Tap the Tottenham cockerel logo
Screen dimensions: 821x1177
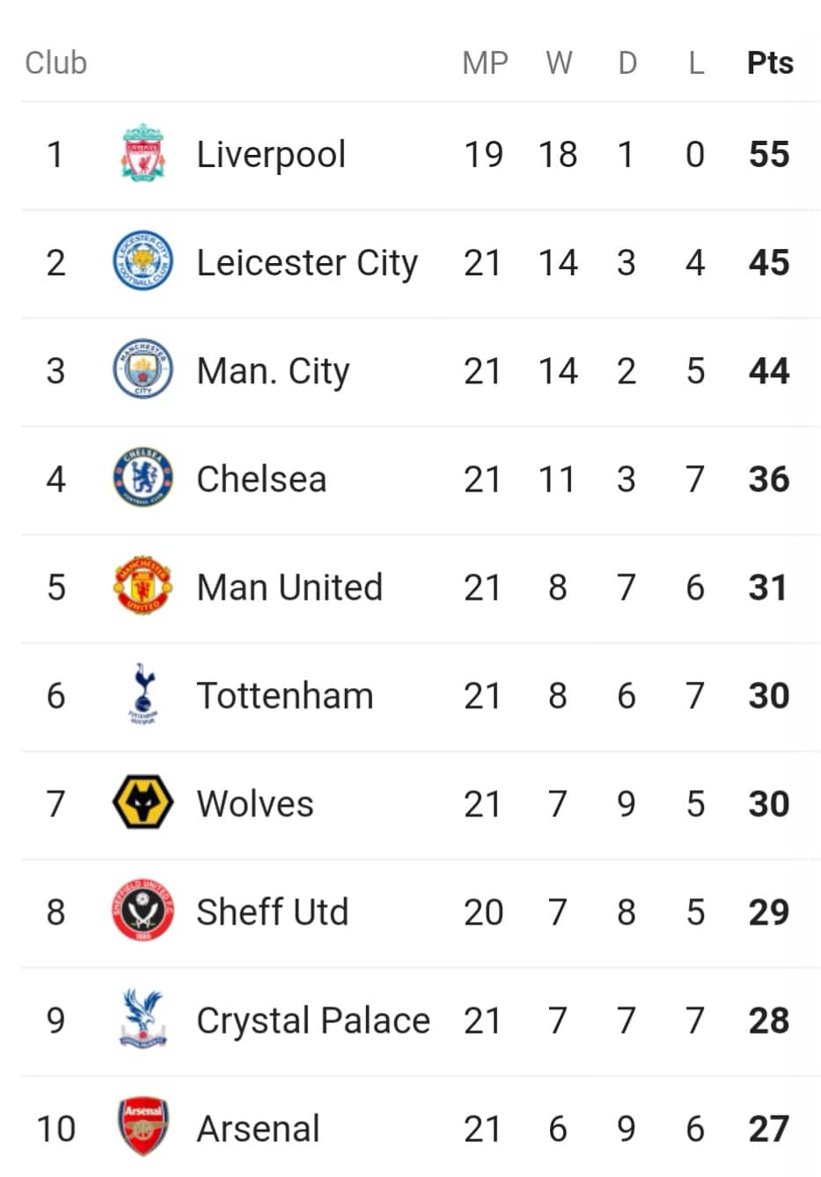point(143,694)
